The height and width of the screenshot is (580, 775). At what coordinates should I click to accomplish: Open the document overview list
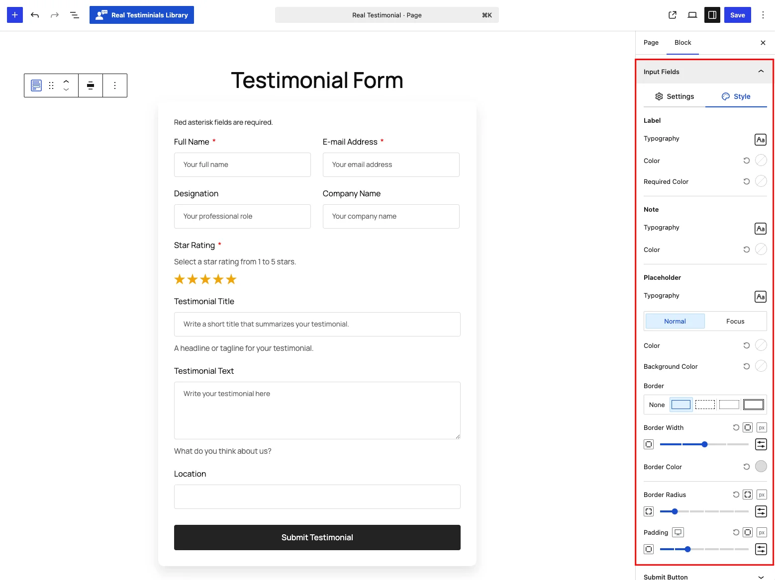(75, 15)
